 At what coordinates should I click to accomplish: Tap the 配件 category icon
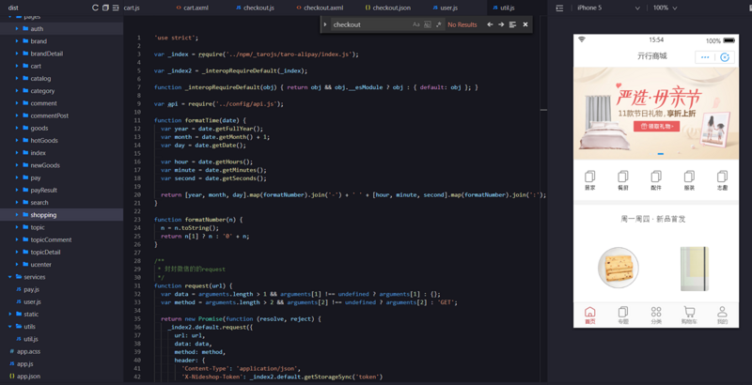click(656, 177)
